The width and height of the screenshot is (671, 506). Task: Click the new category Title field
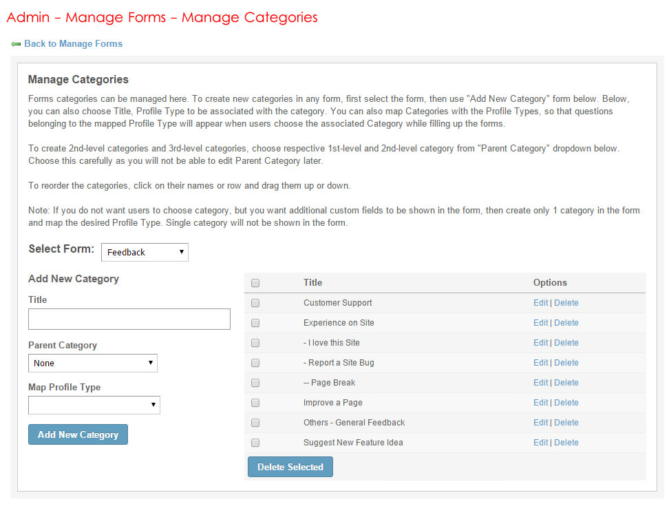point(129,319)
